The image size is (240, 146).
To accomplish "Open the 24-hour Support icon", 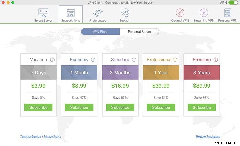I will click(124, 13).
